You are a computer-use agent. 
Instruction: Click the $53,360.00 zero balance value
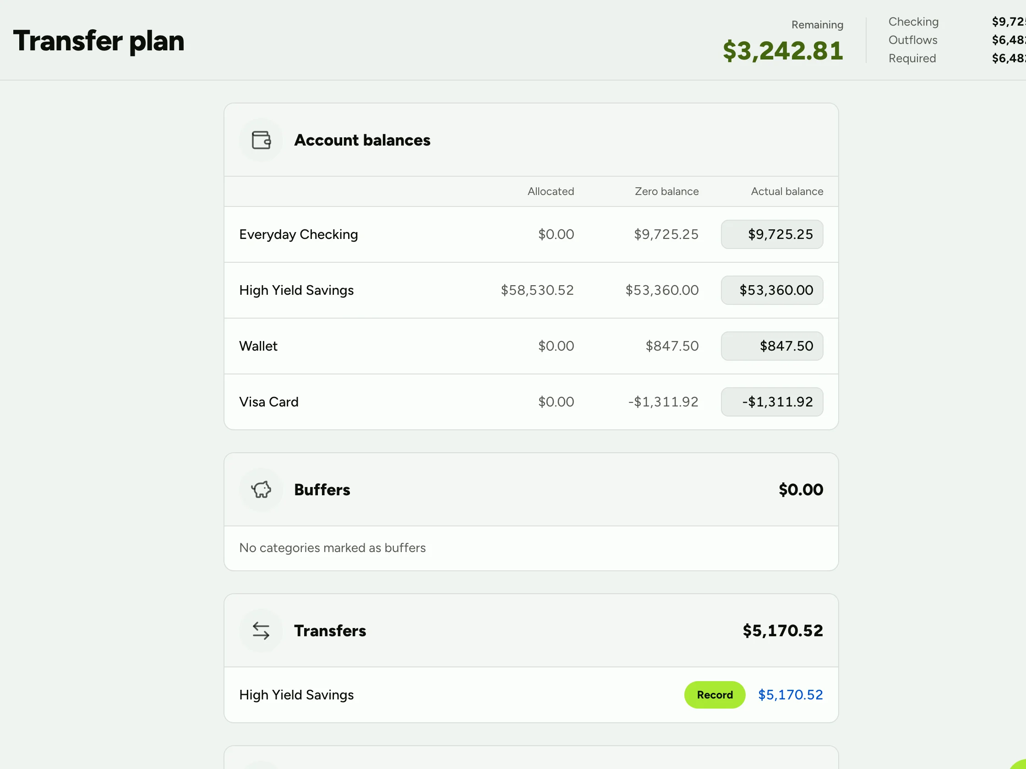pos(662,290)
